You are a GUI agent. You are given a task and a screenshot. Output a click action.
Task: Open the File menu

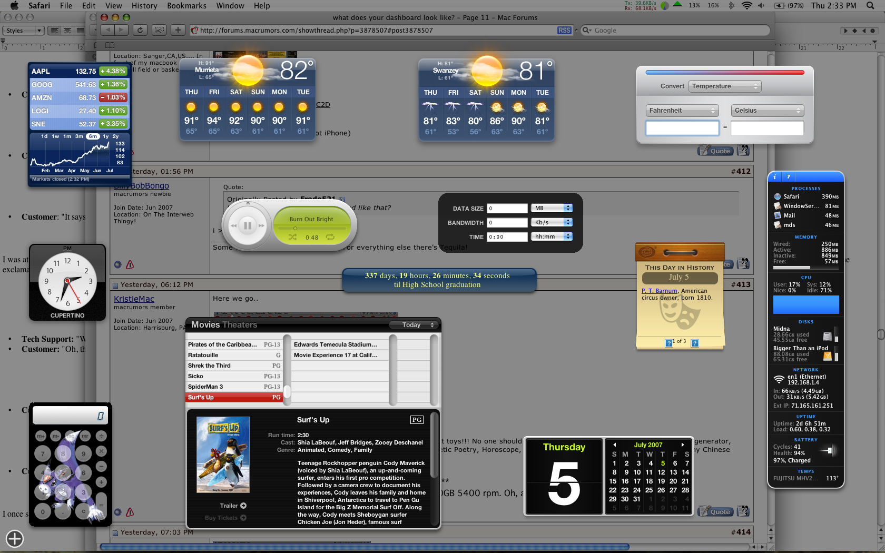click(66, 6)
